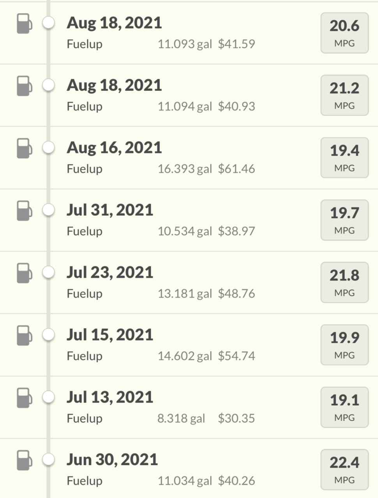Viewport: 378px width, 498px height.
Task: Click timeline dot for Jun 30, 2021
Action: [x=48, y=459]
